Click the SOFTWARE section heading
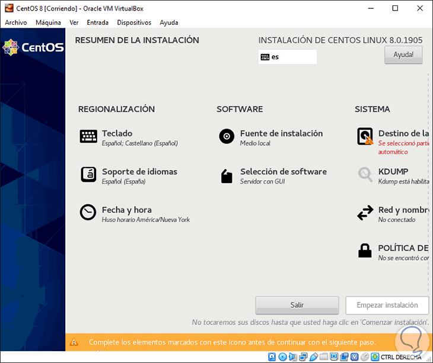433x363 pixels. [x=240, y=109]
